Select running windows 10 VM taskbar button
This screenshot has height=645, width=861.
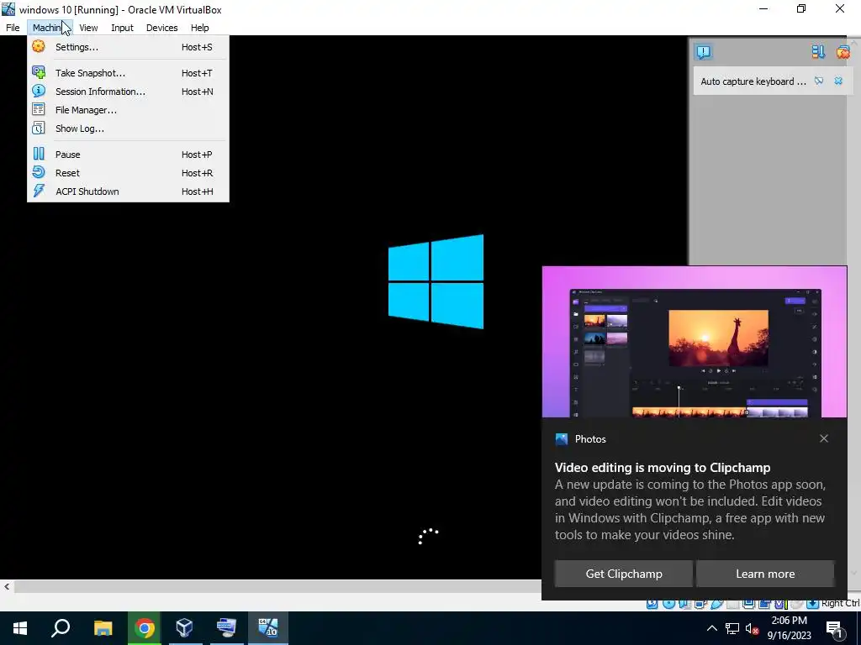point(268,628)
